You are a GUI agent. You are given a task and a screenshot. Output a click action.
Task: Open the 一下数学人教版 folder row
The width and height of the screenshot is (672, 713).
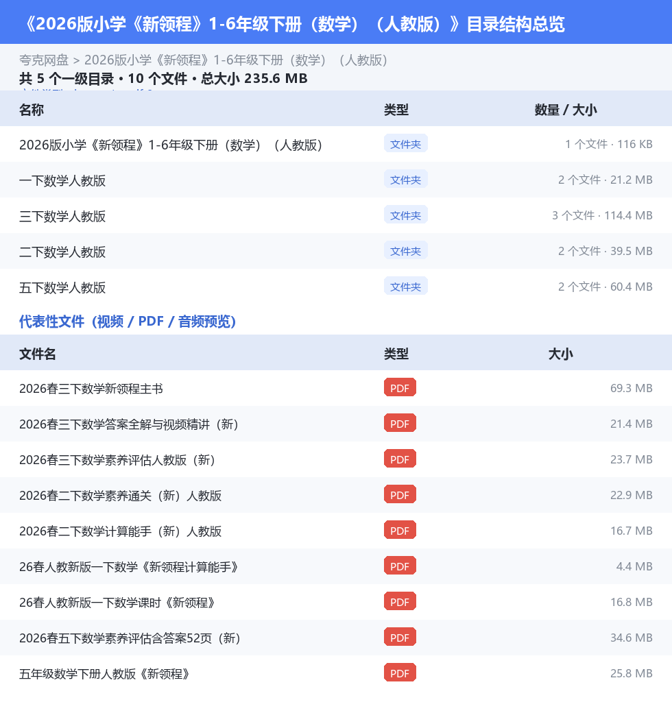[336, 180]
